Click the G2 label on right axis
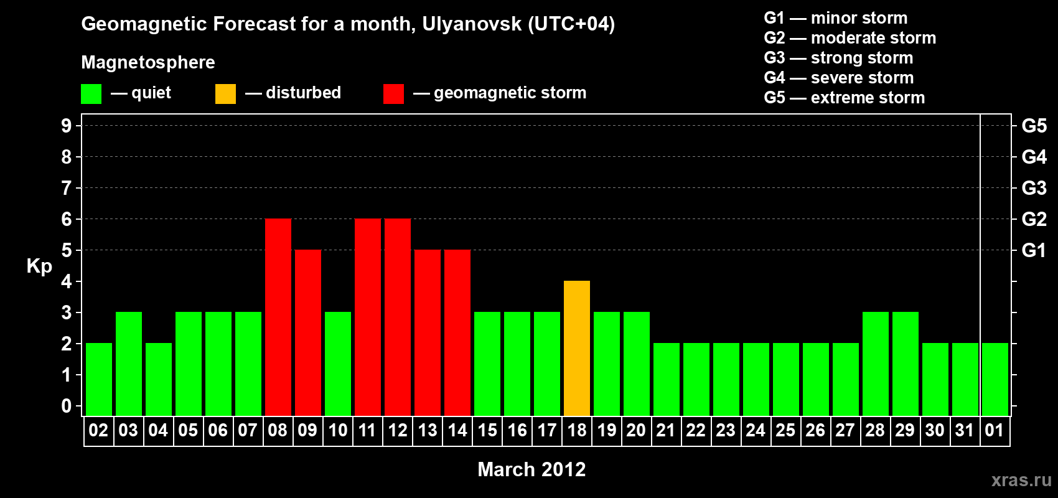 pos(1034,219)
